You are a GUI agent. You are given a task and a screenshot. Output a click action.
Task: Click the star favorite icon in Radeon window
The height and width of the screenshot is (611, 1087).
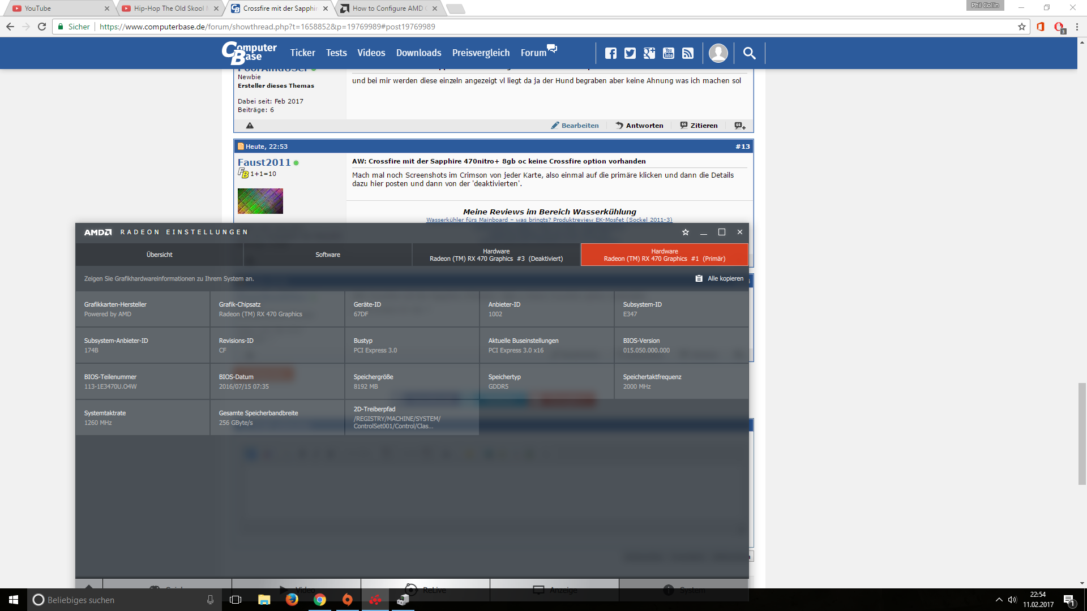685,232
